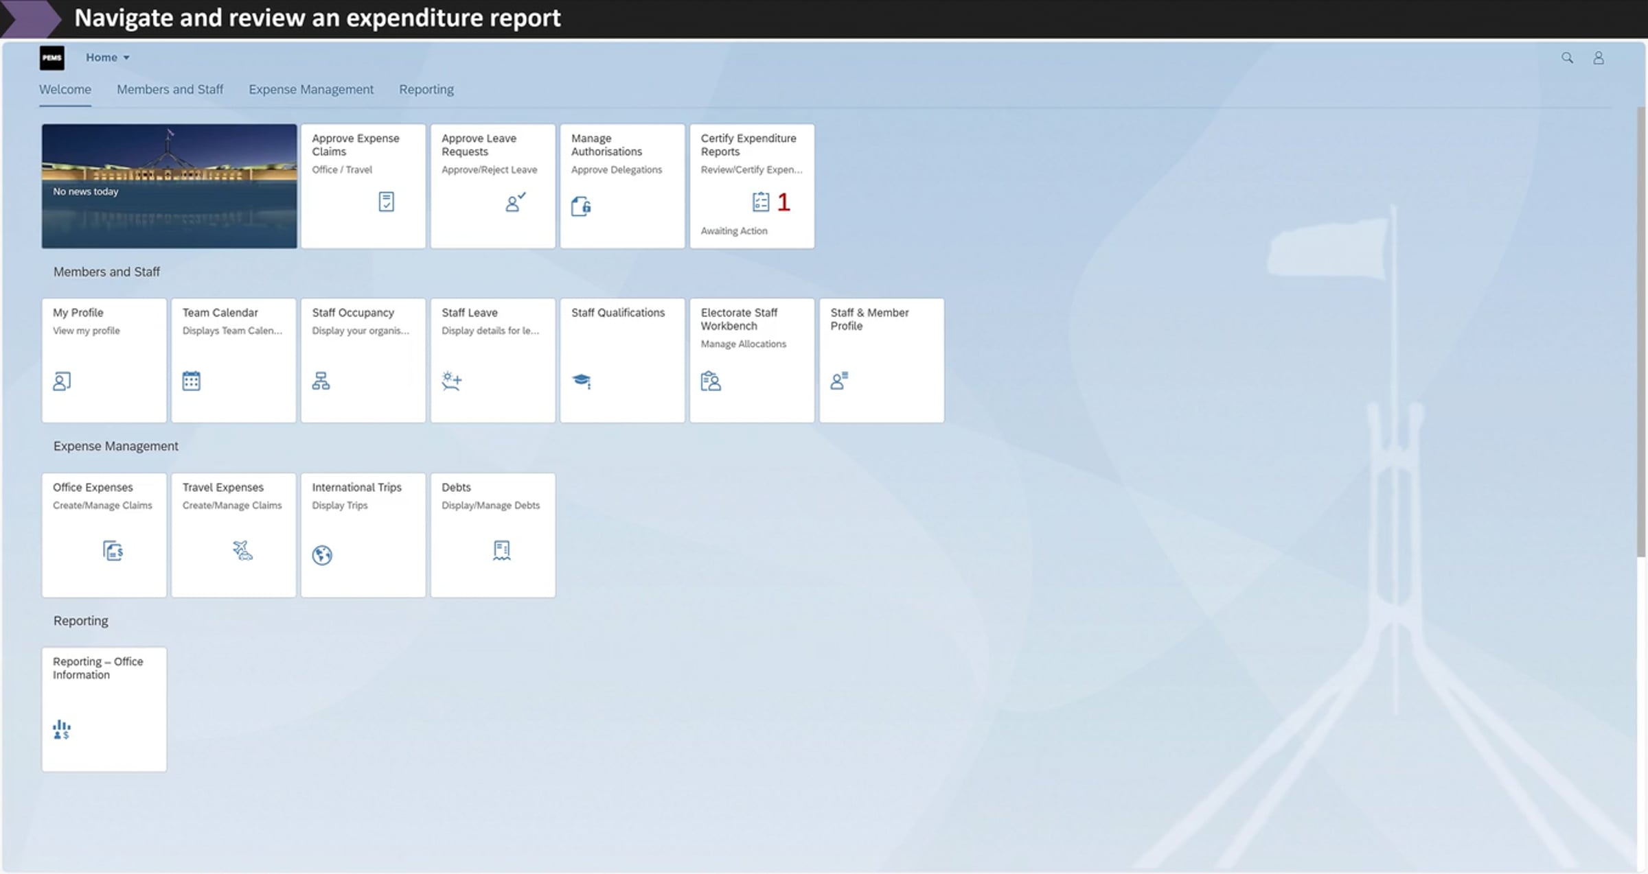Click the search magnifier icon
This screenshot has height=874, width=1648.
pos(1566,58)
